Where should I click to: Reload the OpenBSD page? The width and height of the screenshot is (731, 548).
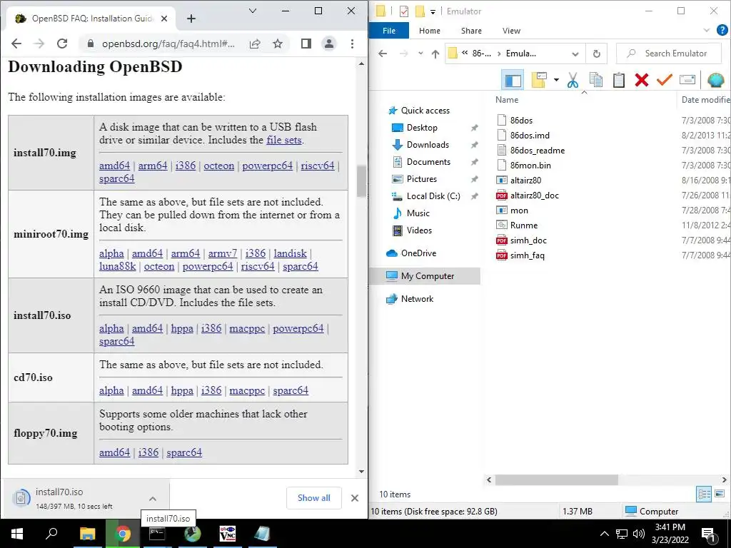(x=62, y=44)
